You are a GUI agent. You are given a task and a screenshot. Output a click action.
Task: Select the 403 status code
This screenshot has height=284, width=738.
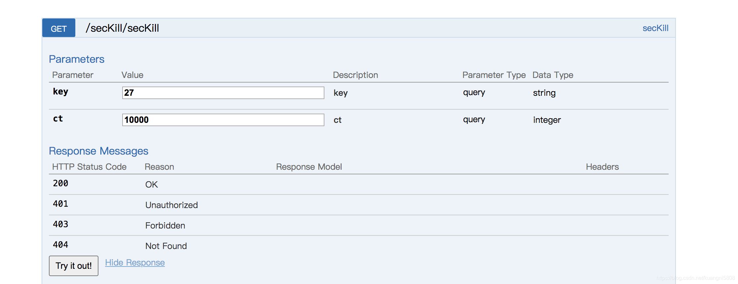point(60,225)
